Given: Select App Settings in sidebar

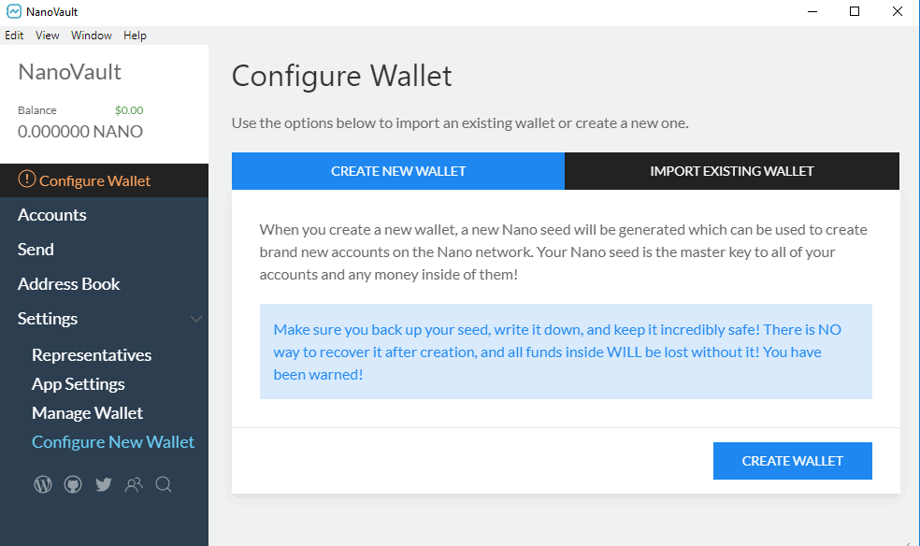Looking at the screenshot, I should coord(79,384).
